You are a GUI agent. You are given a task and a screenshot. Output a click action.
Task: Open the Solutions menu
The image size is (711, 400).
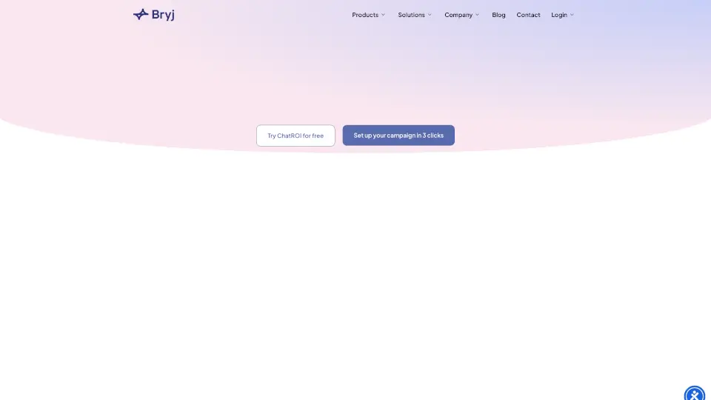tap(411, 15)
